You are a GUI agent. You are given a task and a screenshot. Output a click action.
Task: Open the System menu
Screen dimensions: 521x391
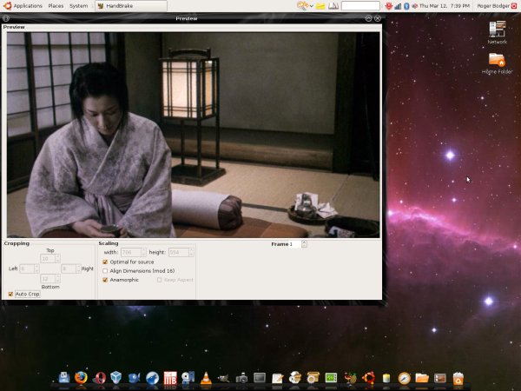(x=78, y=6)
